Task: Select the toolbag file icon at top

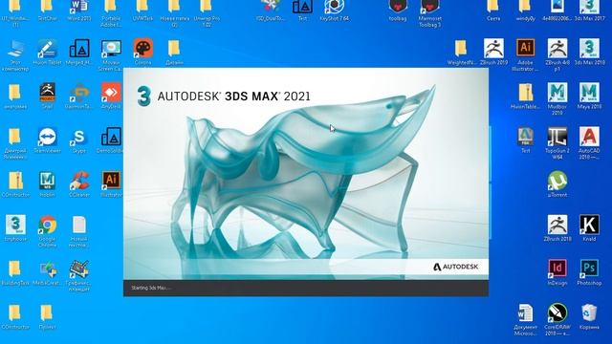Action: (398, 10)
